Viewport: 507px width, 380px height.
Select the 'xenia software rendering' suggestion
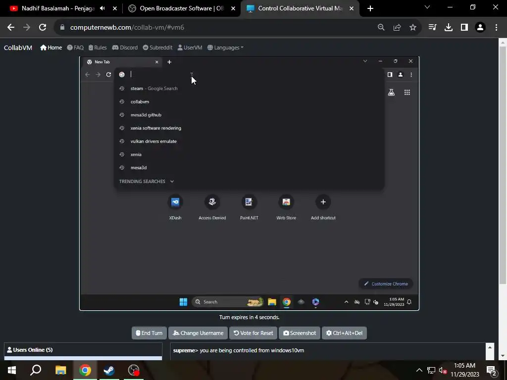249,128
